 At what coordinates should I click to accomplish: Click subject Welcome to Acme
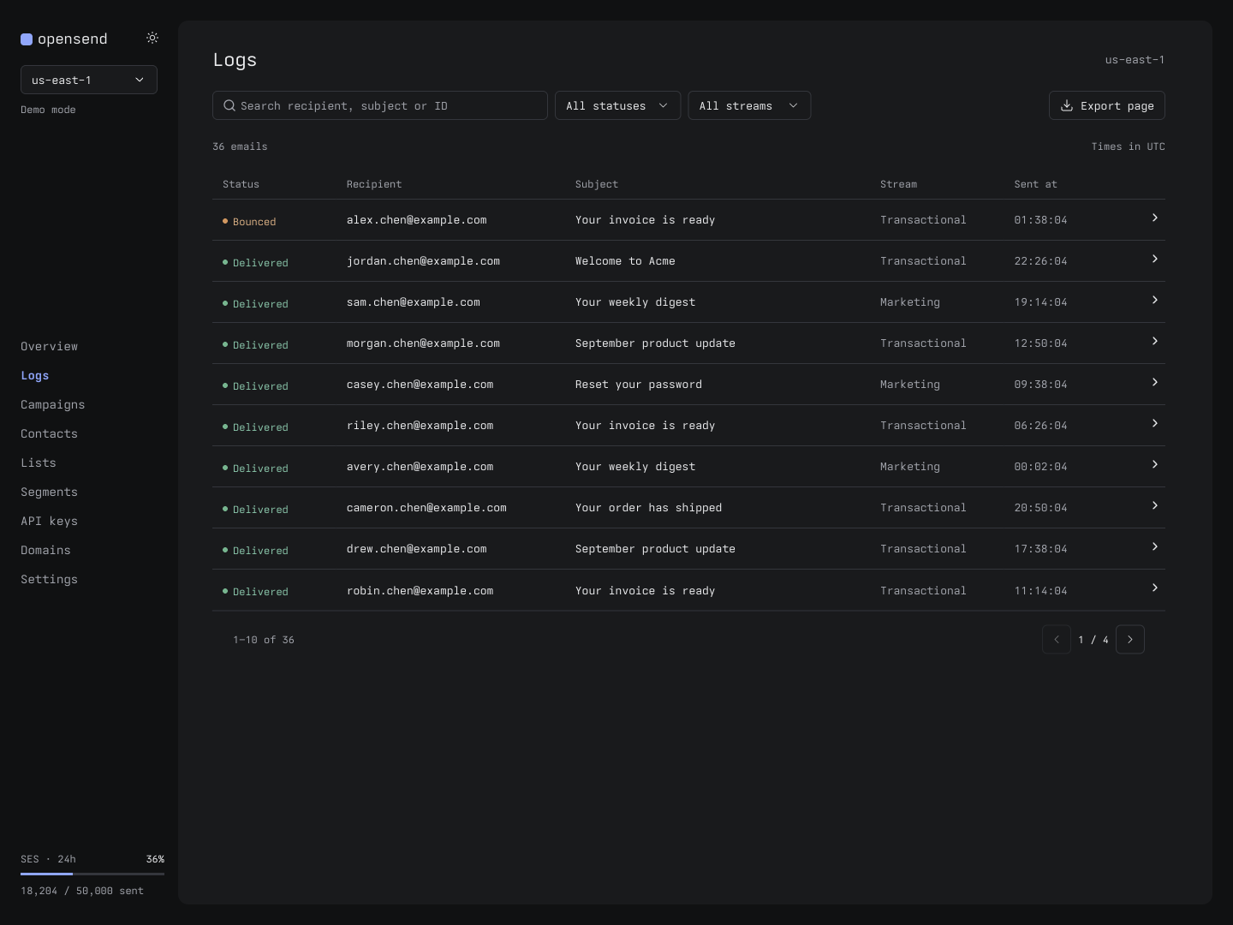pos(625,261)
